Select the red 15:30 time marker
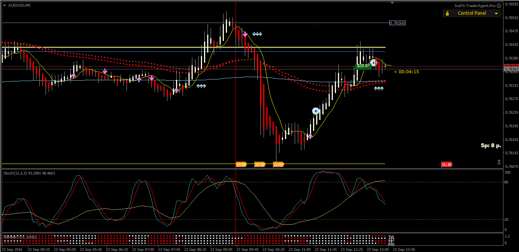519x252 pixels. [x=447, y=165]
